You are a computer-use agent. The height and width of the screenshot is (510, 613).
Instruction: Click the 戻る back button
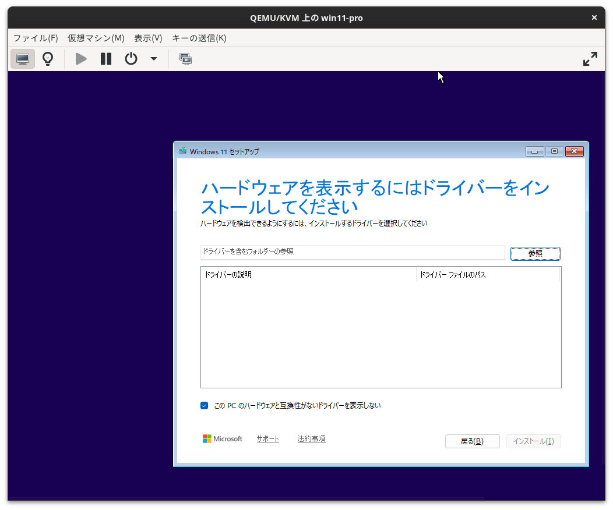pos(472,441)
